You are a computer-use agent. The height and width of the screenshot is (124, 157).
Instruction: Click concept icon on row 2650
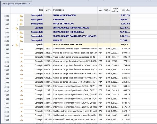(22, 62)
